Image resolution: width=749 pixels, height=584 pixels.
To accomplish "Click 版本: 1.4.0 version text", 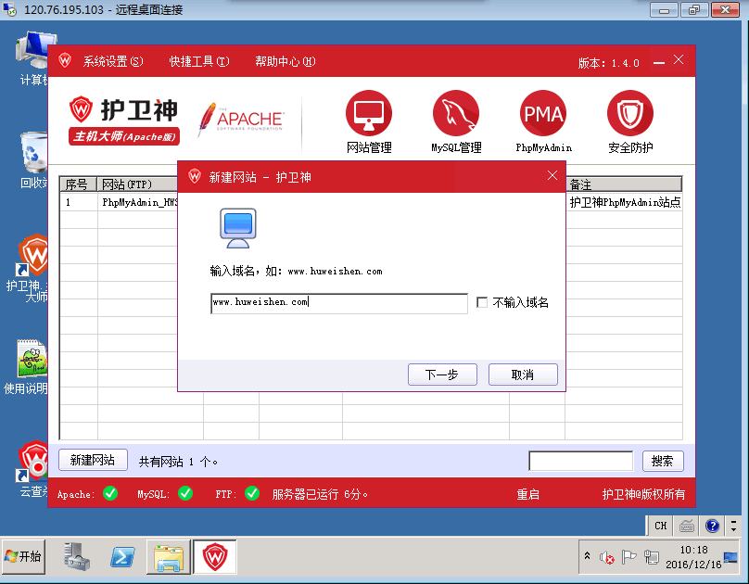I will (608, 62).
